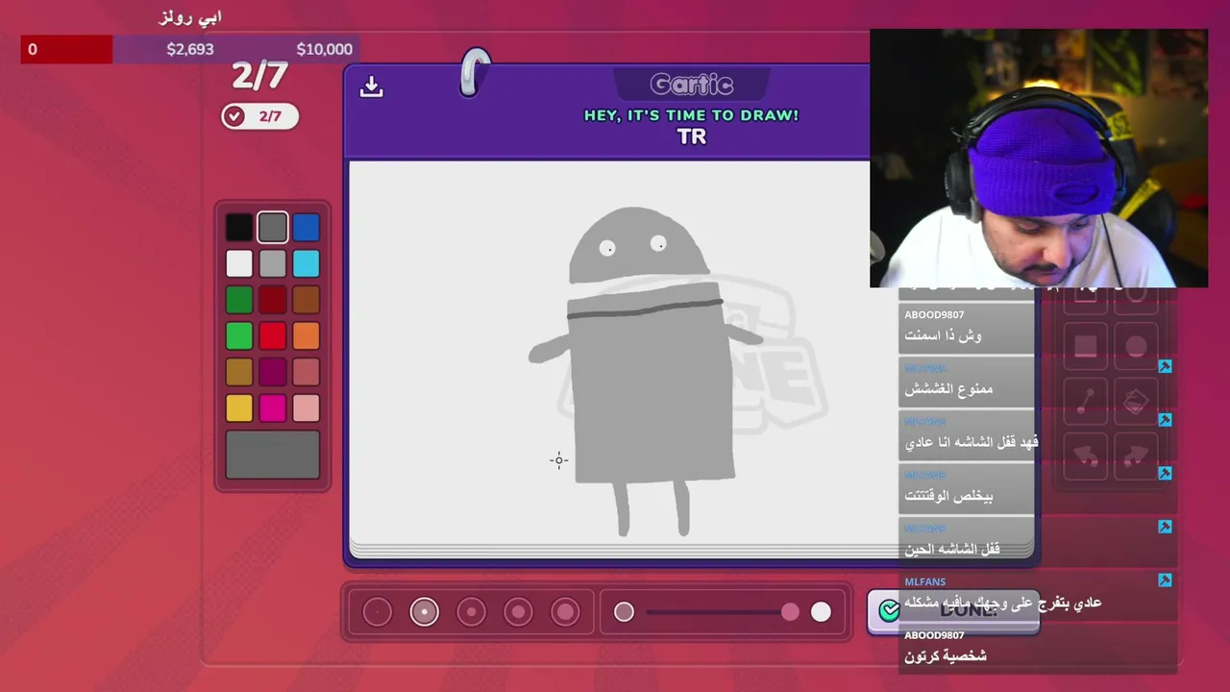Click the chat message 'ممنوع الغشش'

tap(948, 388)
